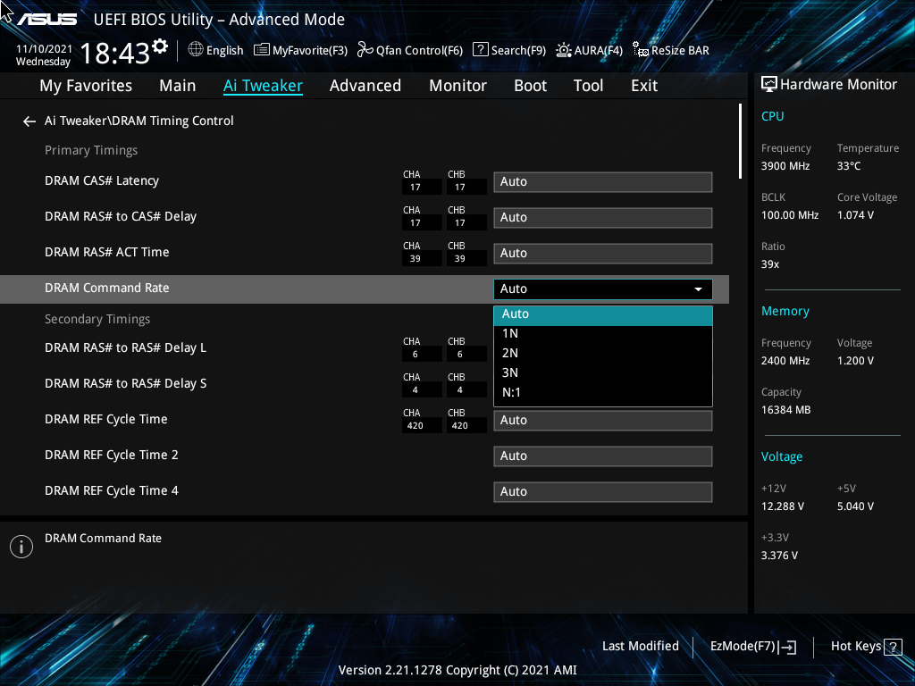Switch to EzMode(F7)

tap(752, 647)
